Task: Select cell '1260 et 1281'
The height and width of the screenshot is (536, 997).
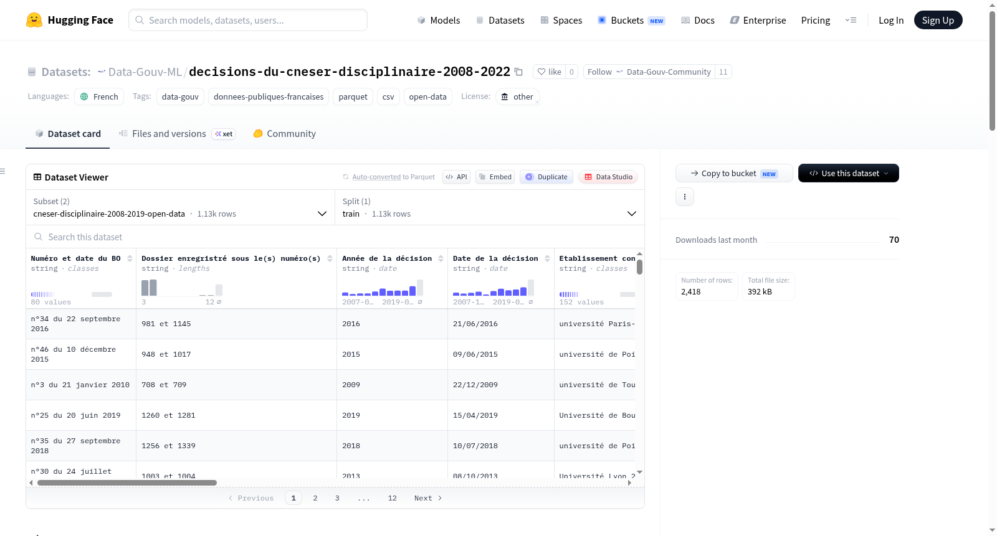Action: (x=236, y=415)
